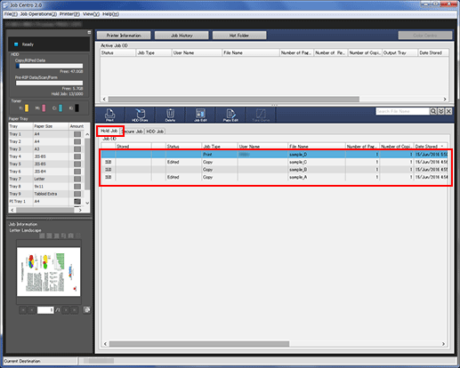Click the Search File Name field
460x368 pixels.
tap(402, 111)
